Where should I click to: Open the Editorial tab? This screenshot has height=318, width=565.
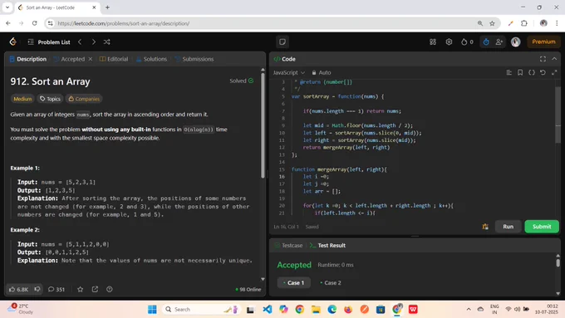click(x=114, y=59)
